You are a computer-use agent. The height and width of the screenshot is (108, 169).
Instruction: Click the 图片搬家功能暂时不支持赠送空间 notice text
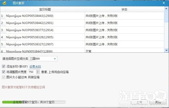point(23,87)
